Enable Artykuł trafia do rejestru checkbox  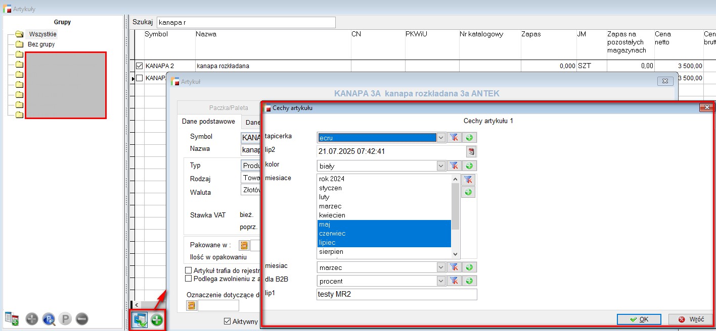click(x=189, y=270)
